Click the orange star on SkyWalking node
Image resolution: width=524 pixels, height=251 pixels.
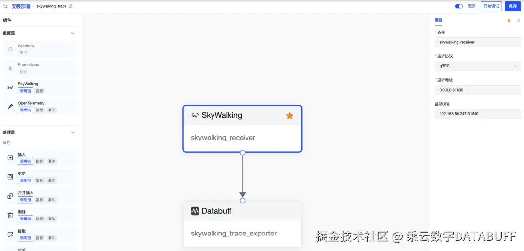pos(289,115)
